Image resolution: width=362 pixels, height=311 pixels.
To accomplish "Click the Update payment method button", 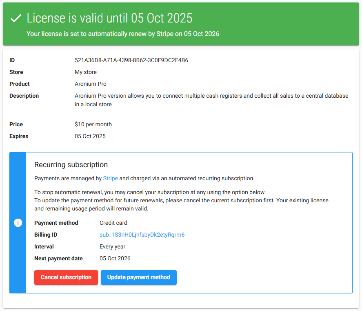I will point(138,277).
